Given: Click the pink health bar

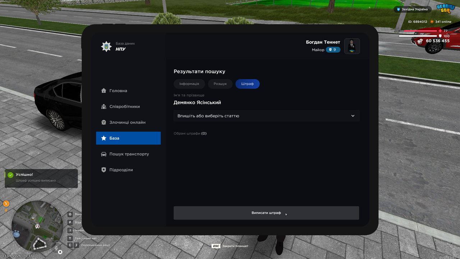Looking at the screenshot, I should [420, 31].
